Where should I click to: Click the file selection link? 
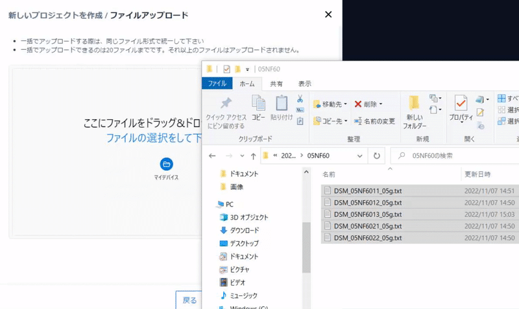point(154,138)
